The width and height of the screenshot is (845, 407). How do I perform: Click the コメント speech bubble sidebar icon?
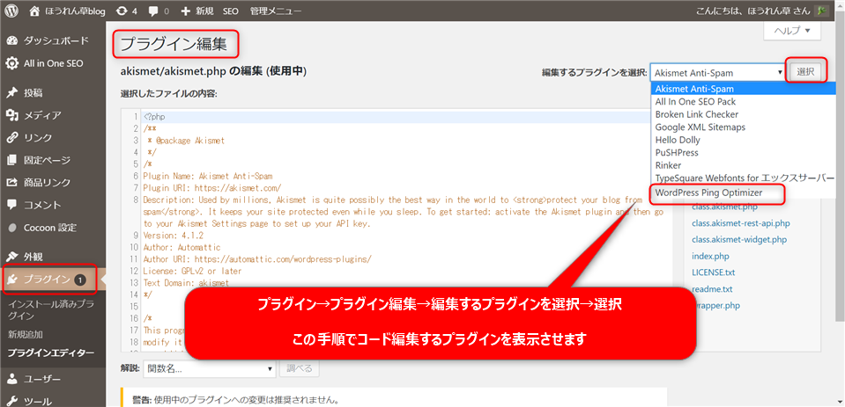point(12,205)
